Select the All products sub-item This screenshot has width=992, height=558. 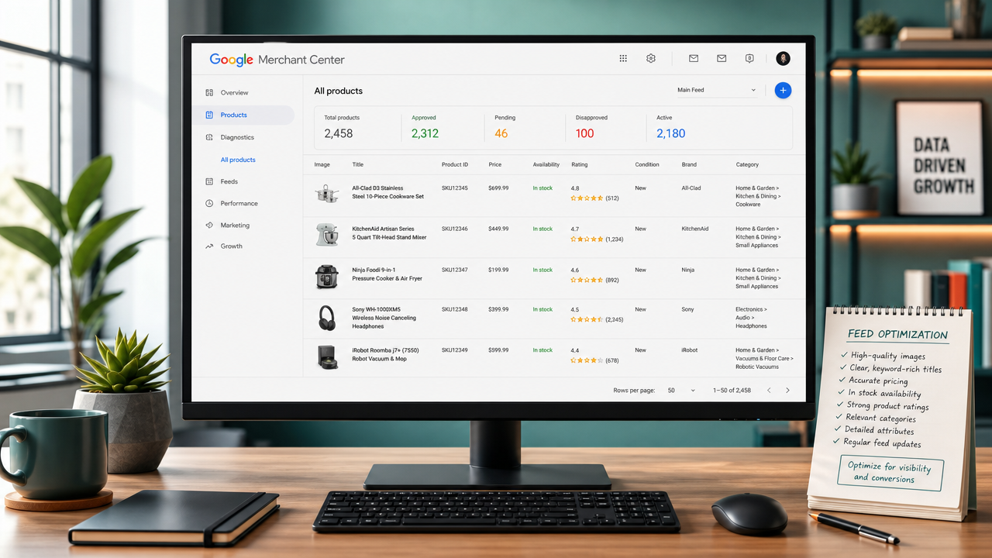[238, 160]
